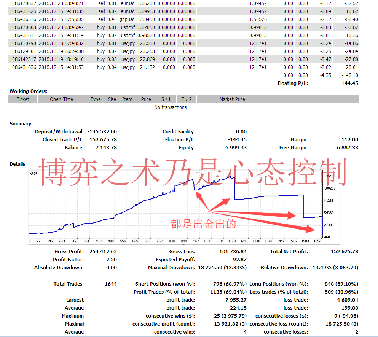Click the Market Price column header
Viewport: 378px width, 337px height.
click(232, 99)
